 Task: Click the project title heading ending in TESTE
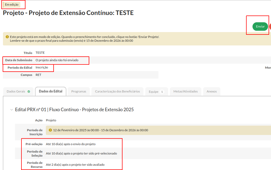[68, 13]
